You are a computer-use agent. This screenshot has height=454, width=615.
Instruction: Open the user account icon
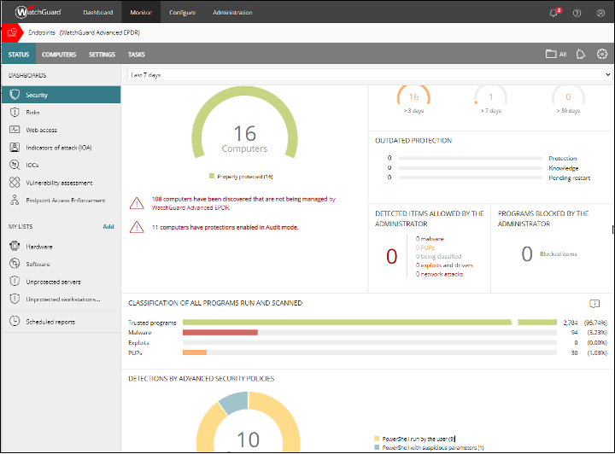600,13
